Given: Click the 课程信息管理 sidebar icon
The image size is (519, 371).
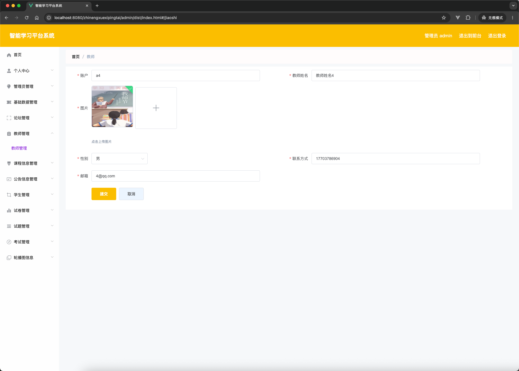Looking at the screenshot, I should (x=9, y=163).
